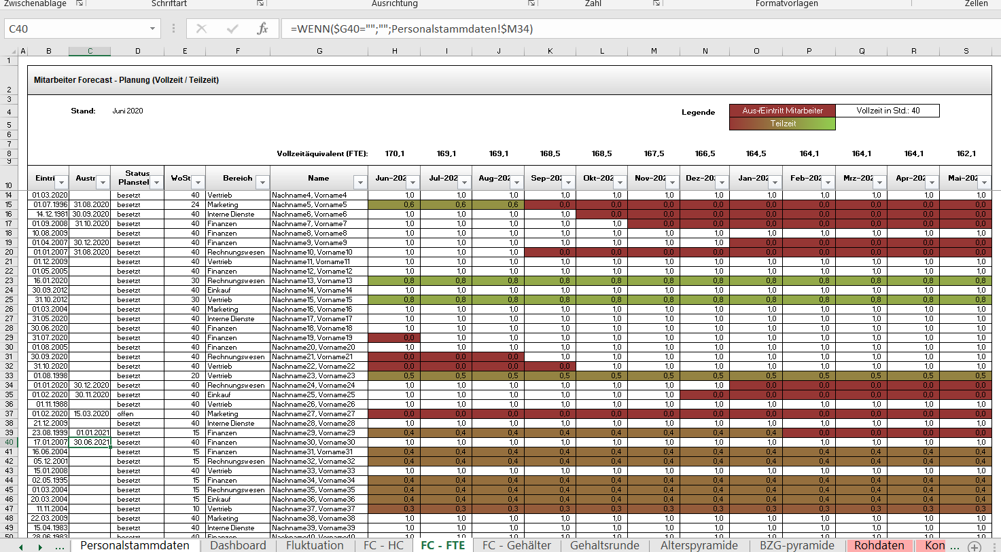Open the Bereich column filter dropdown
This screenshot has height=552, width=1001.
pyautogui.click(x=262, y=183)
